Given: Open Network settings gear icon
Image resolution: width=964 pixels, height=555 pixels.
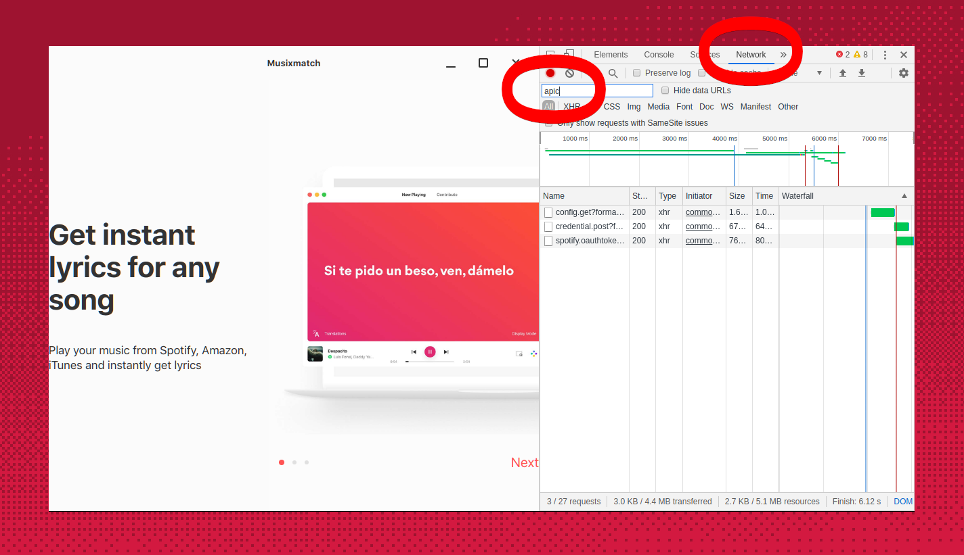Looking at the screenshot, I should [x=904, y=73].
